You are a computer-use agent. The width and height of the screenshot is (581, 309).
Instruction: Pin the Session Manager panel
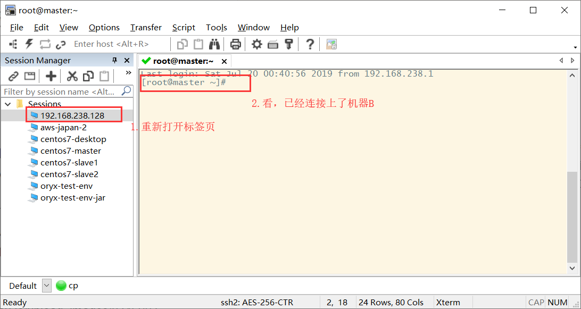[x=114, y=61]
